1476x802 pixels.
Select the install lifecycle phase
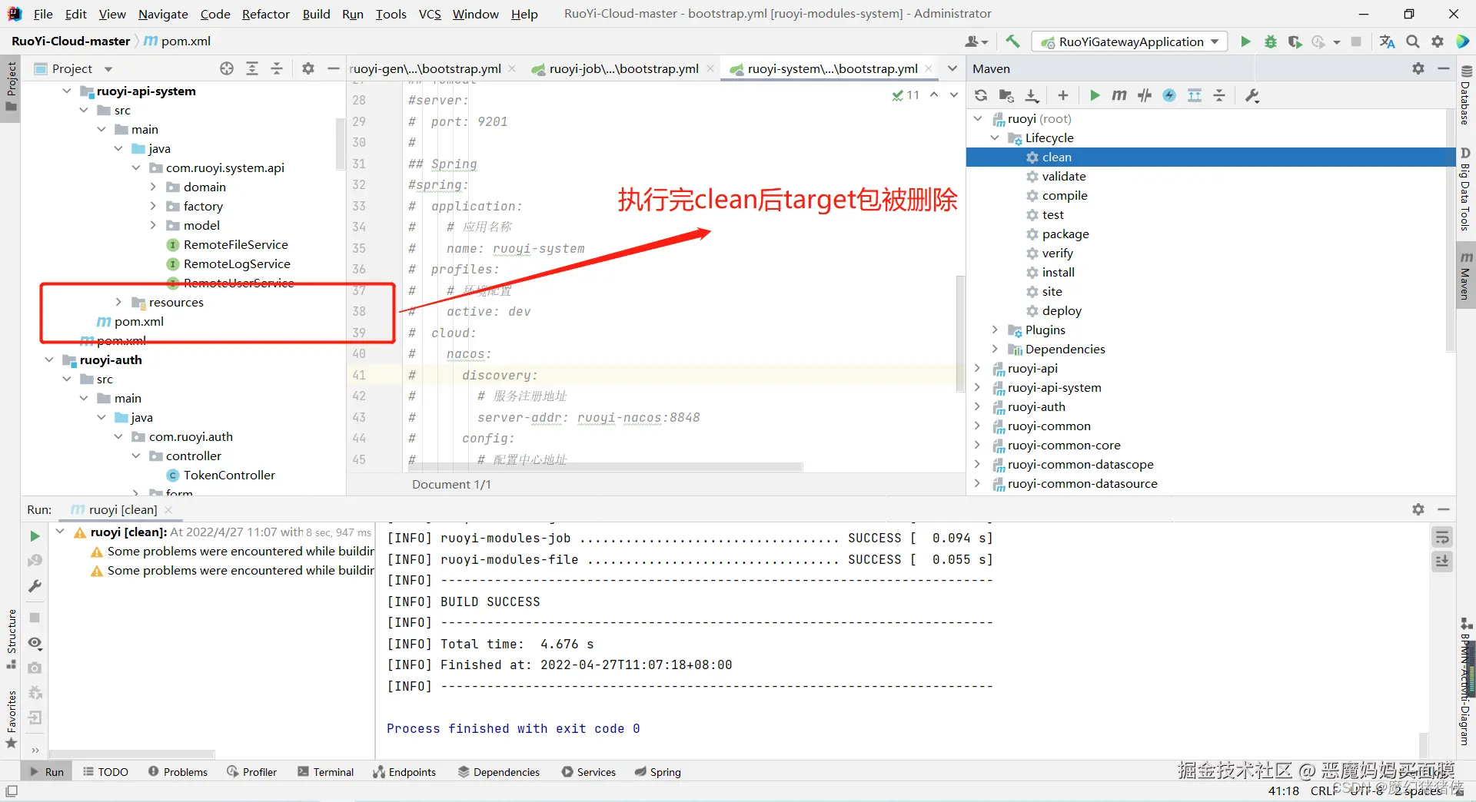1059,272
